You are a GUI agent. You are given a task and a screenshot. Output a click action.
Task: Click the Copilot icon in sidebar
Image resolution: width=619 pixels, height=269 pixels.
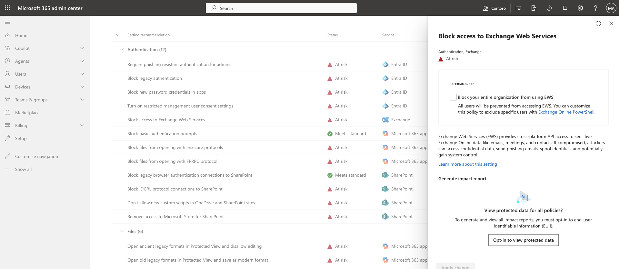[x=7, y=48]
